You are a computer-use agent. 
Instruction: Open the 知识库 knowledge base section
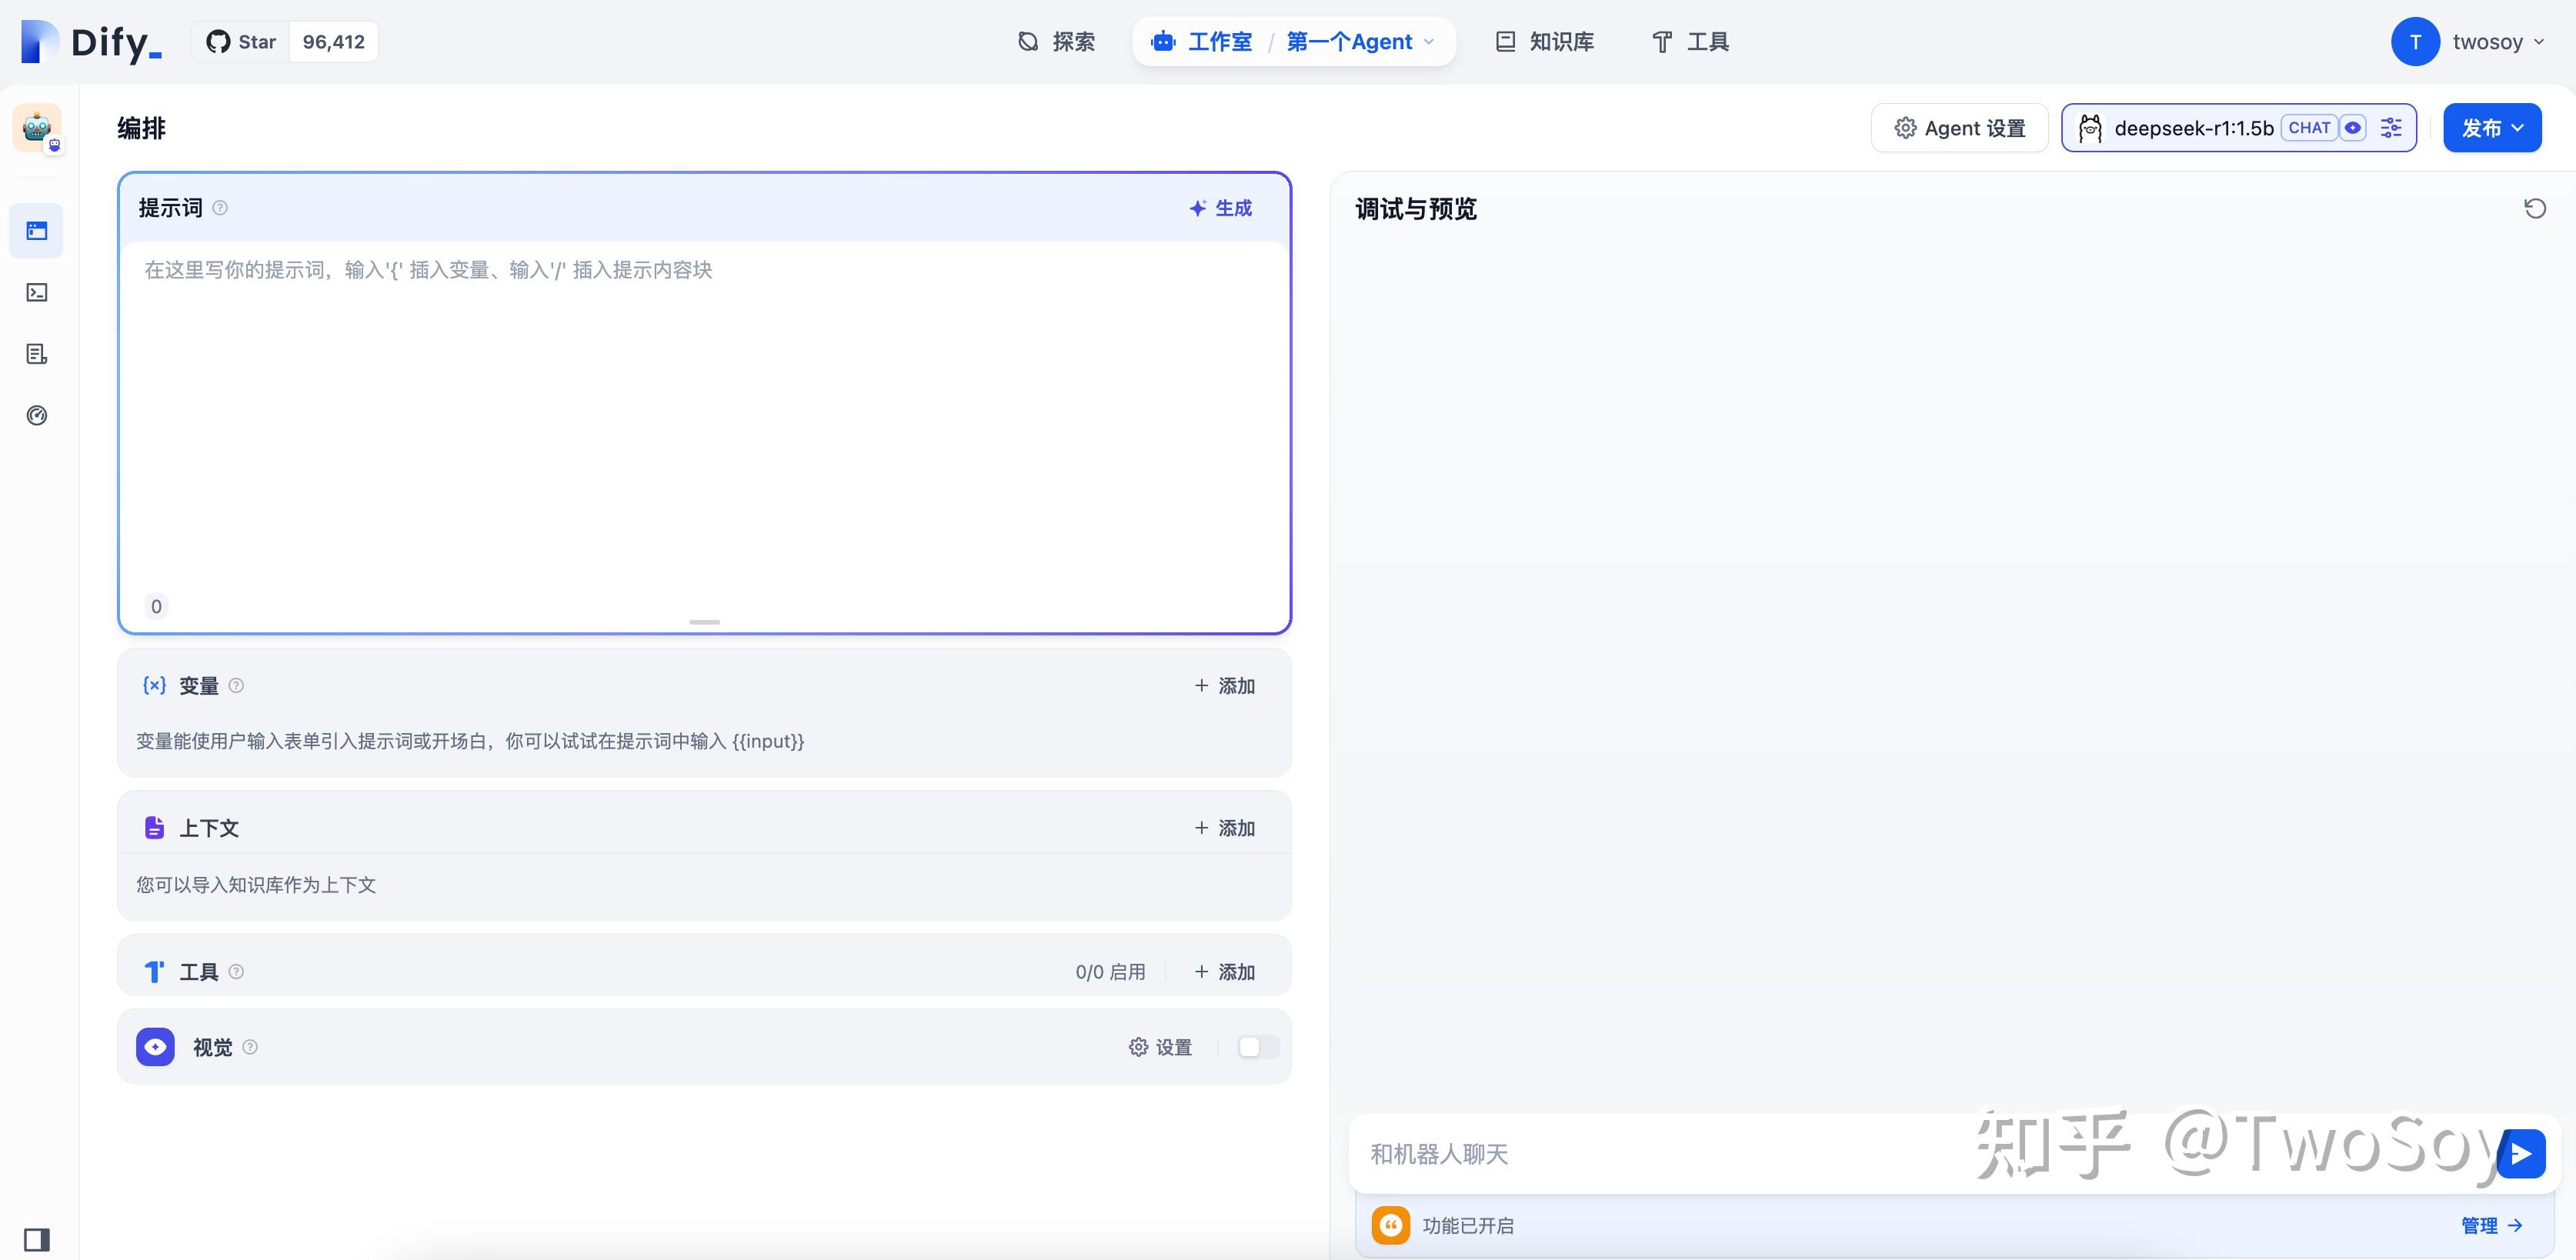(x=1544, y=41)
